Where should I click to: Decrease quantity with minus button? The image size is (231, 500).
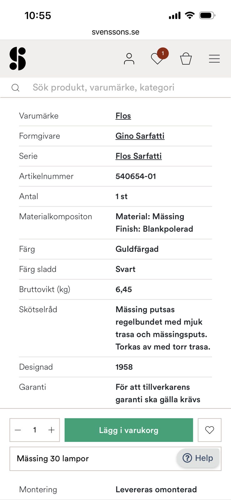point(18,430)
